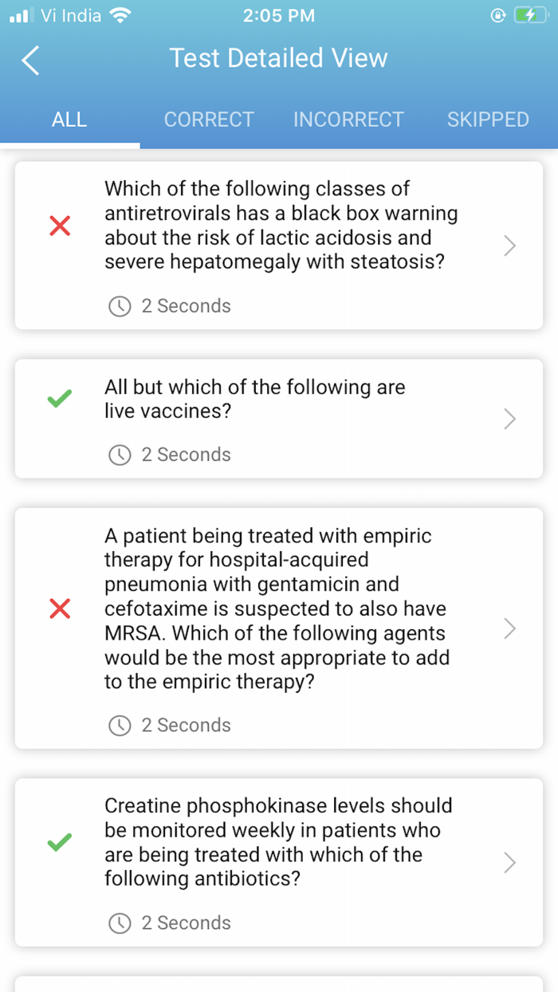The image size is (558, 992).
Task: Select the SKIPPED tab
Action: coord(488,120)
